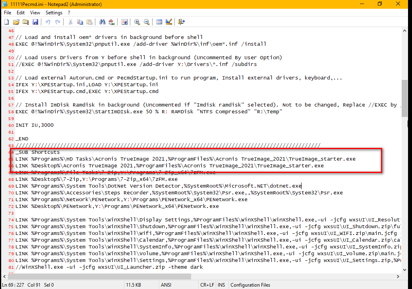This screenshot has height=289, width=412.
Task: Click the WinXShell Wifi LINK line
Action: [x=208, y=233]
